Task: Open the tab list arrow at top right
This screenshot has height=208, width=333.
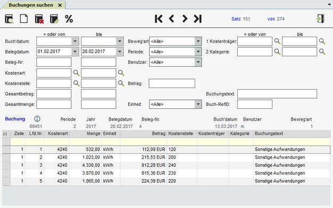Action: pos(329,4)
